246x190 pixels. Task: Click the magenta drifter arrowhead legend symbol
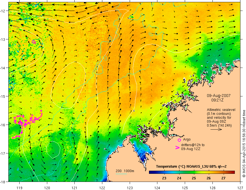click(x=178, y=147)
